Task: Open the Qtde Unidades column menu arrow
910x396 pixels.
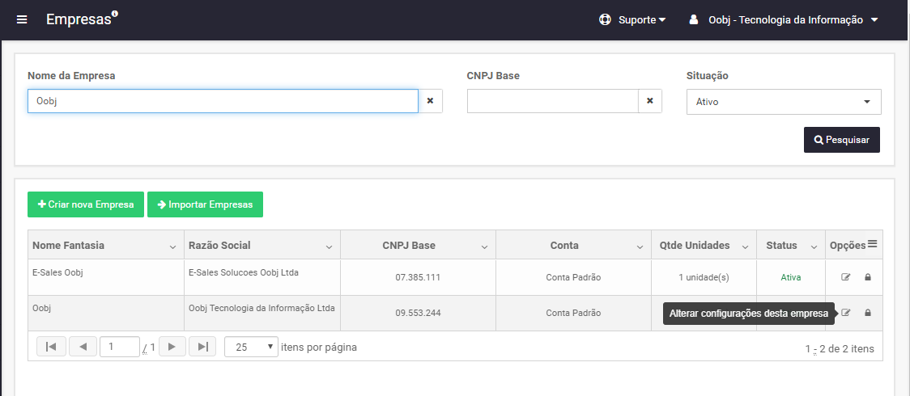Action: (x=745, y=246)
